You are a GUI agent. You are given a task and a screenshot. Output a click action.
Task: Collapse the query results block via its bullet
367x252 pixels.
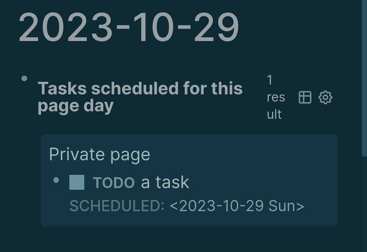click(24, 79)
